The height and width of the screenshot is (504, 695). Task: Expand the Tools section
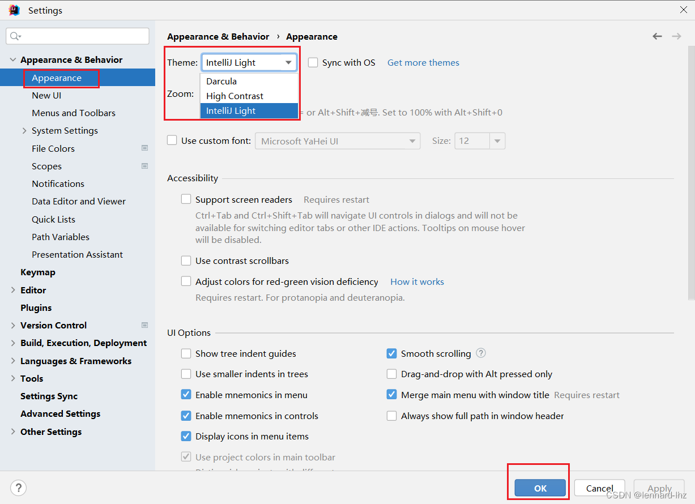[x=13, y=378]
